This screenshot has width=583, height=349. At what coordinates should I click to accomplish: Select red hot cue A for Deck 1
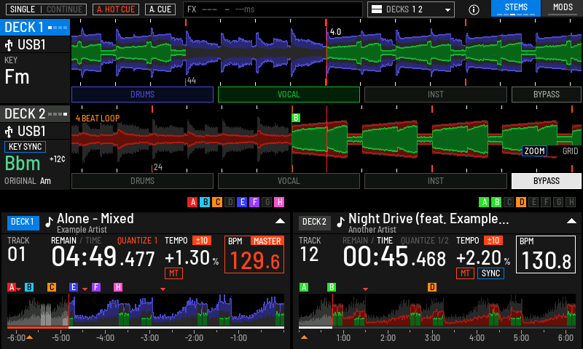pos(192,202)
